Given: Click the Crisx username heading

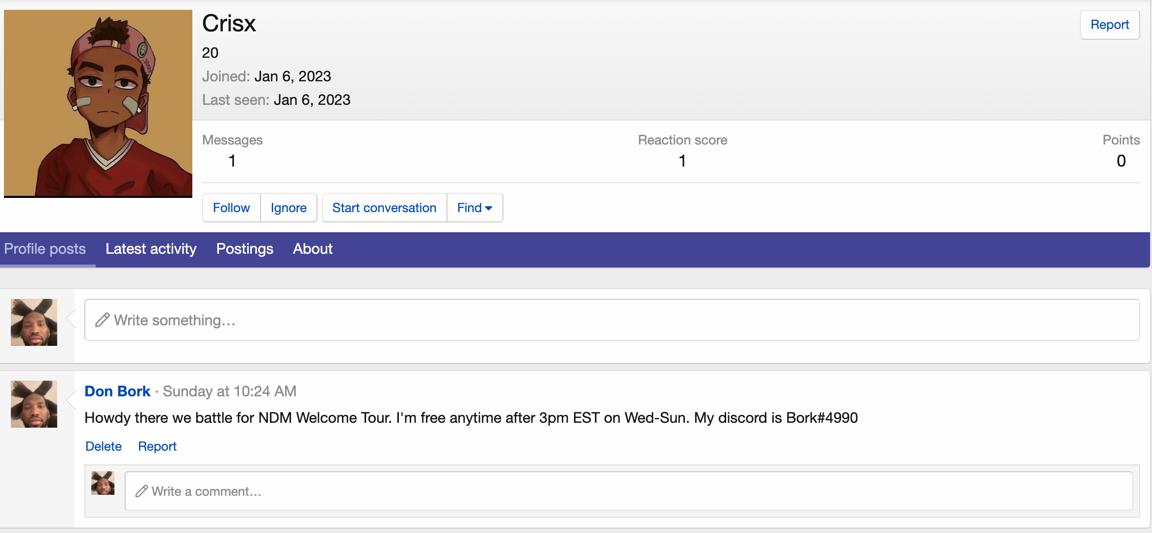Looking at the screenshot, I should tap(229, 24).
